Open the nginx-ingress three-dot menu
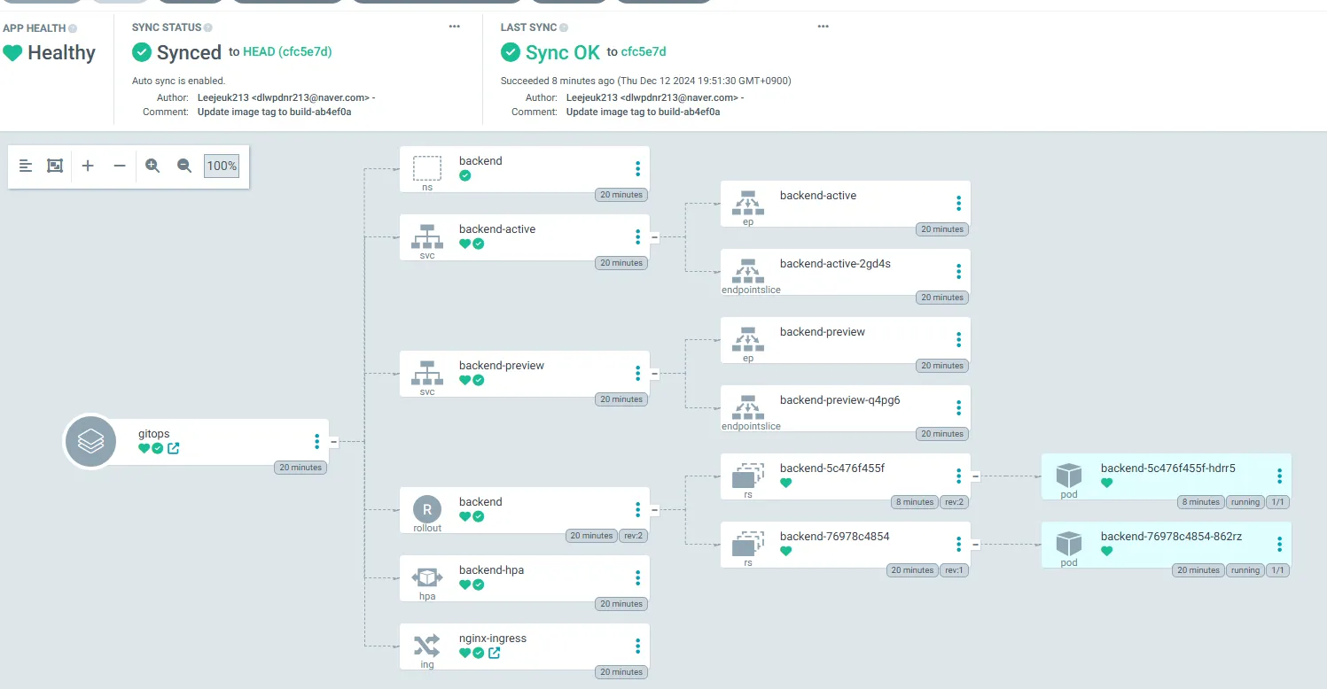Image resolution: width=1327 pixels, height=689 pixels. (x=637, y=646)
